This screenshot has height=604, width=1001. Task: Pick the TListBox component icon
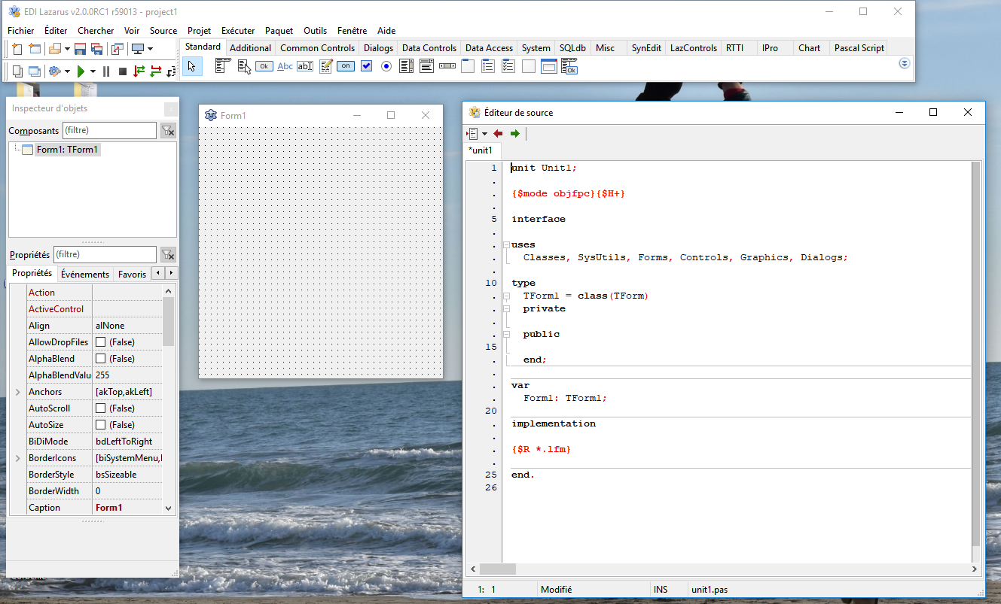pyautogui.click(x=407, y=66)
